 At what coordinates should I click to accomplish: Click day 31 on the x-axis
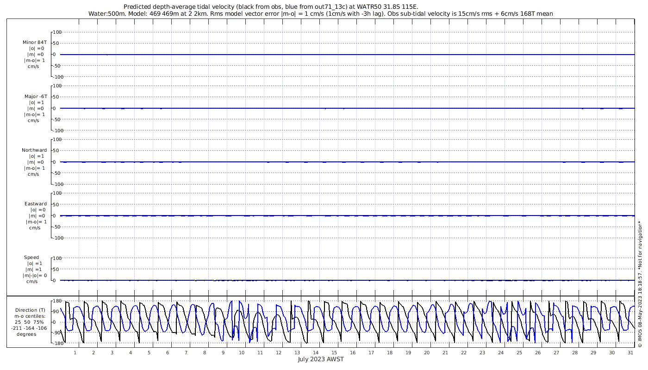pyautogui.click(x=630, y=352)
